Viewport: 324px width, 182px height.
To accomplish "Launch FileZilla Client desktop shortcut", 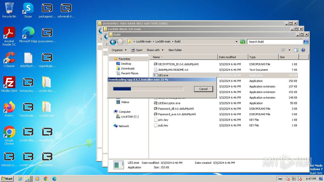I will tap(9, 84).
